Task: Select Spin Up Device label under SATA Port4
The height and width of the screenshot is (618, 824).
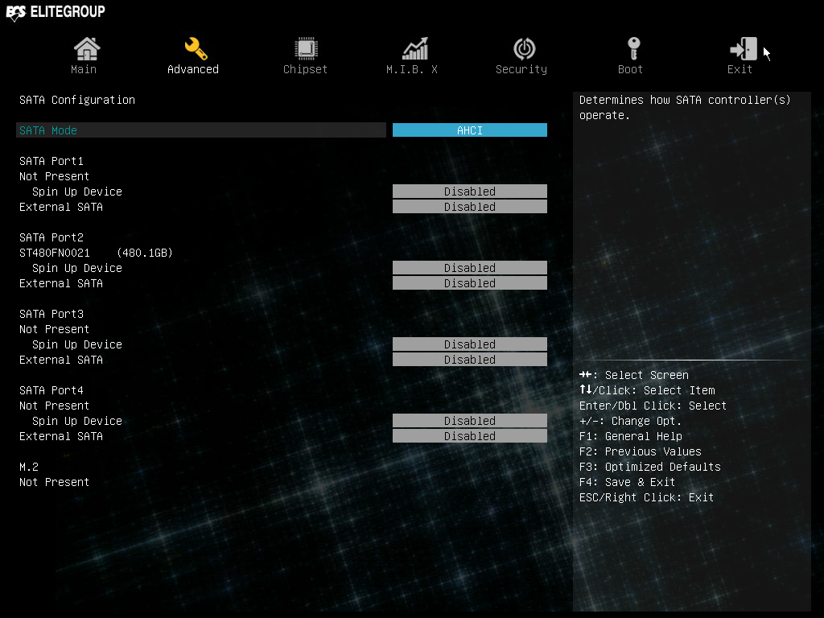Action: click(x=77, y=422)
